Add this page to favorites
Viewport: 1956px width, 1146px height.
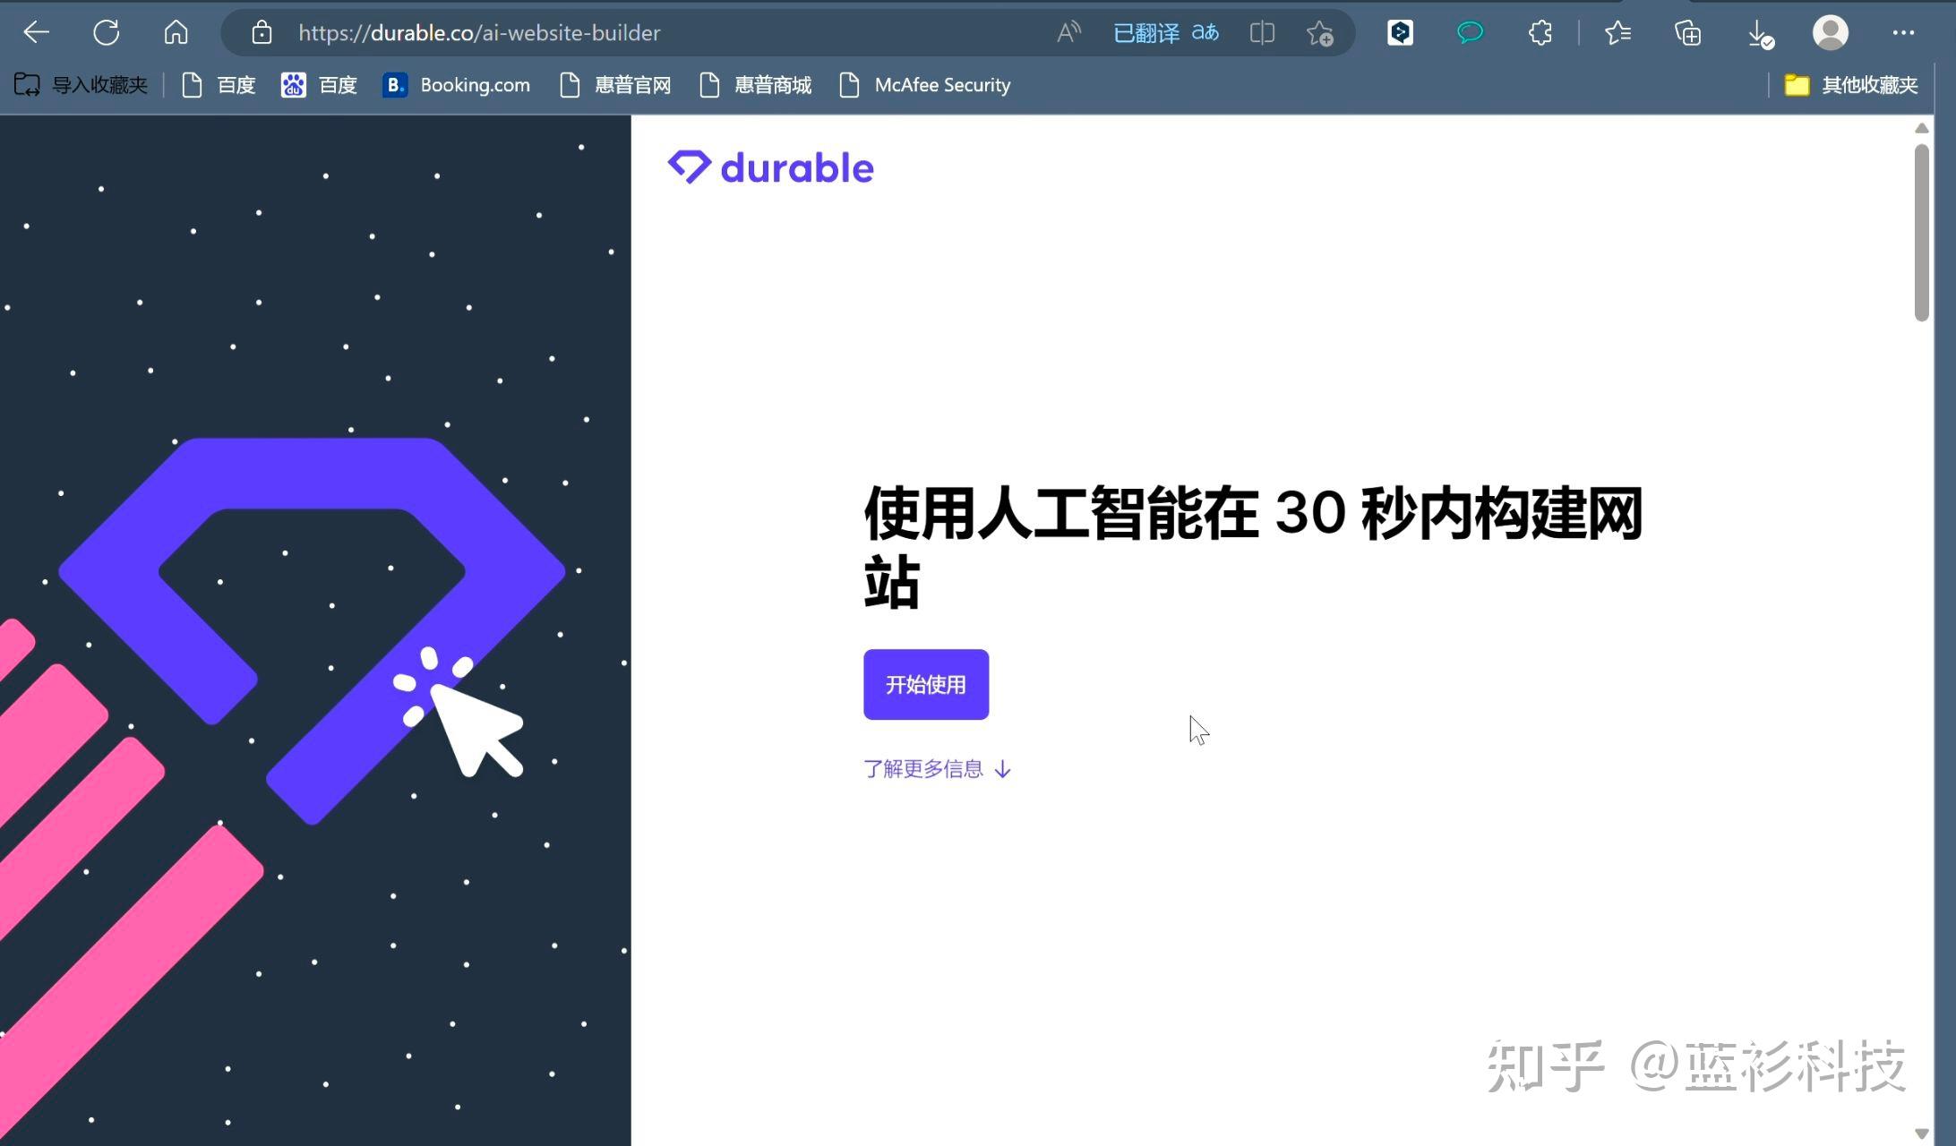1319,33
